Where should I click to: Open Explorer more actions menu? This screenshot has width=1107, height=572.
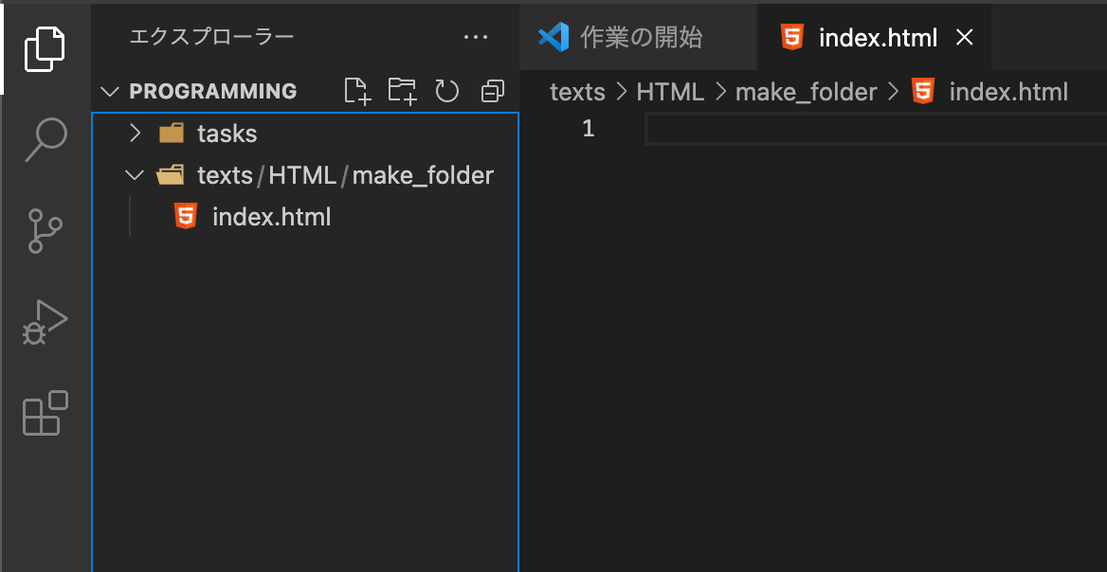click(x=476, y=36)
